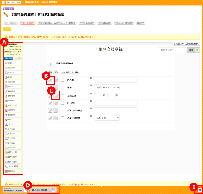The width and height of the screenshot is (203, 194).
Task: Select the パスワード part in sidebar
Action: point(13,105)
